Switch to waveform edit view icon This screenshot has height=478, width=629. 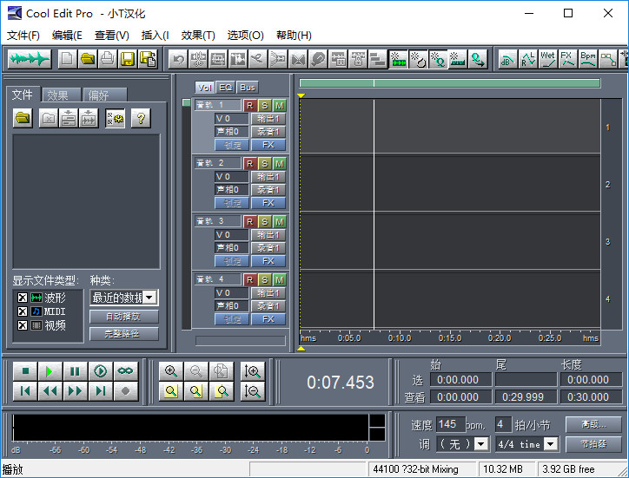click(30, 60)
